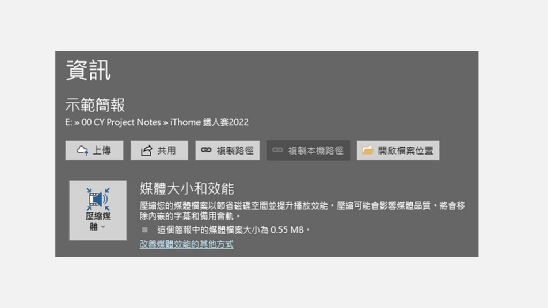The image size is (548, 308).
Task: Click the 媒體大小和效能 section heading
Action: point(187,189)
